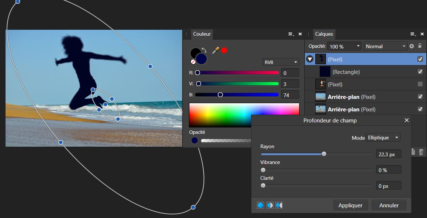Swap primary and secondary colors arrow
The image size is (427, 218).
[204, 50]
